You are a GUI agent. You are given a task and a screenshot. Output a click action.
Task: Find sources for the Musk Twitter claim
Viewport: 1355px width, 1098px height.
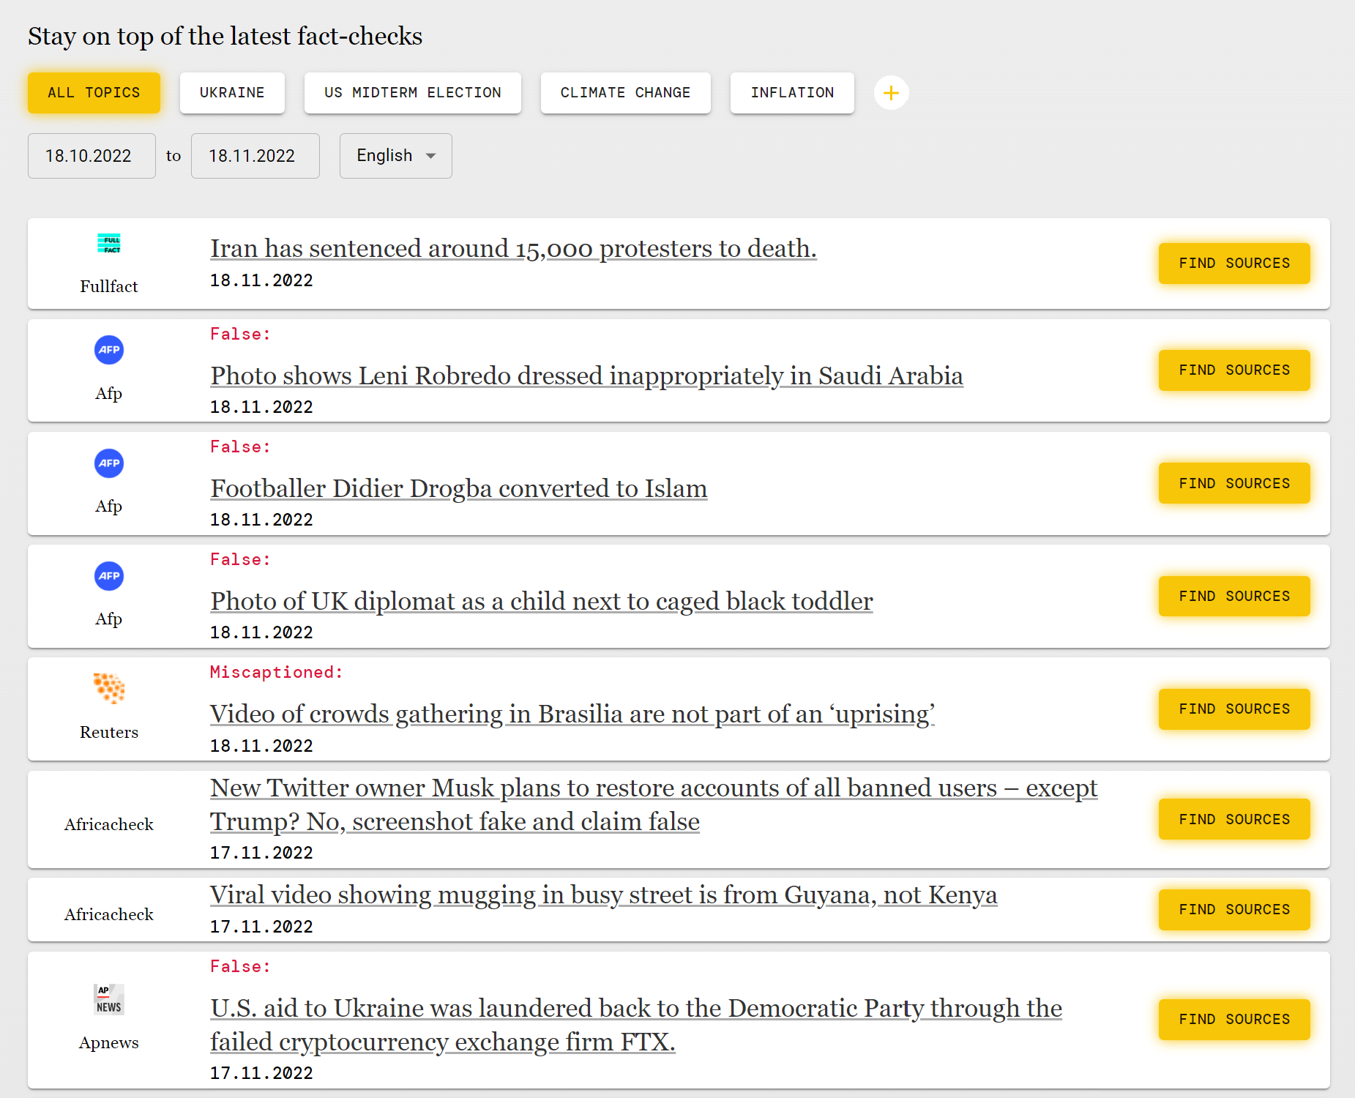click(x=1233, y=819)
